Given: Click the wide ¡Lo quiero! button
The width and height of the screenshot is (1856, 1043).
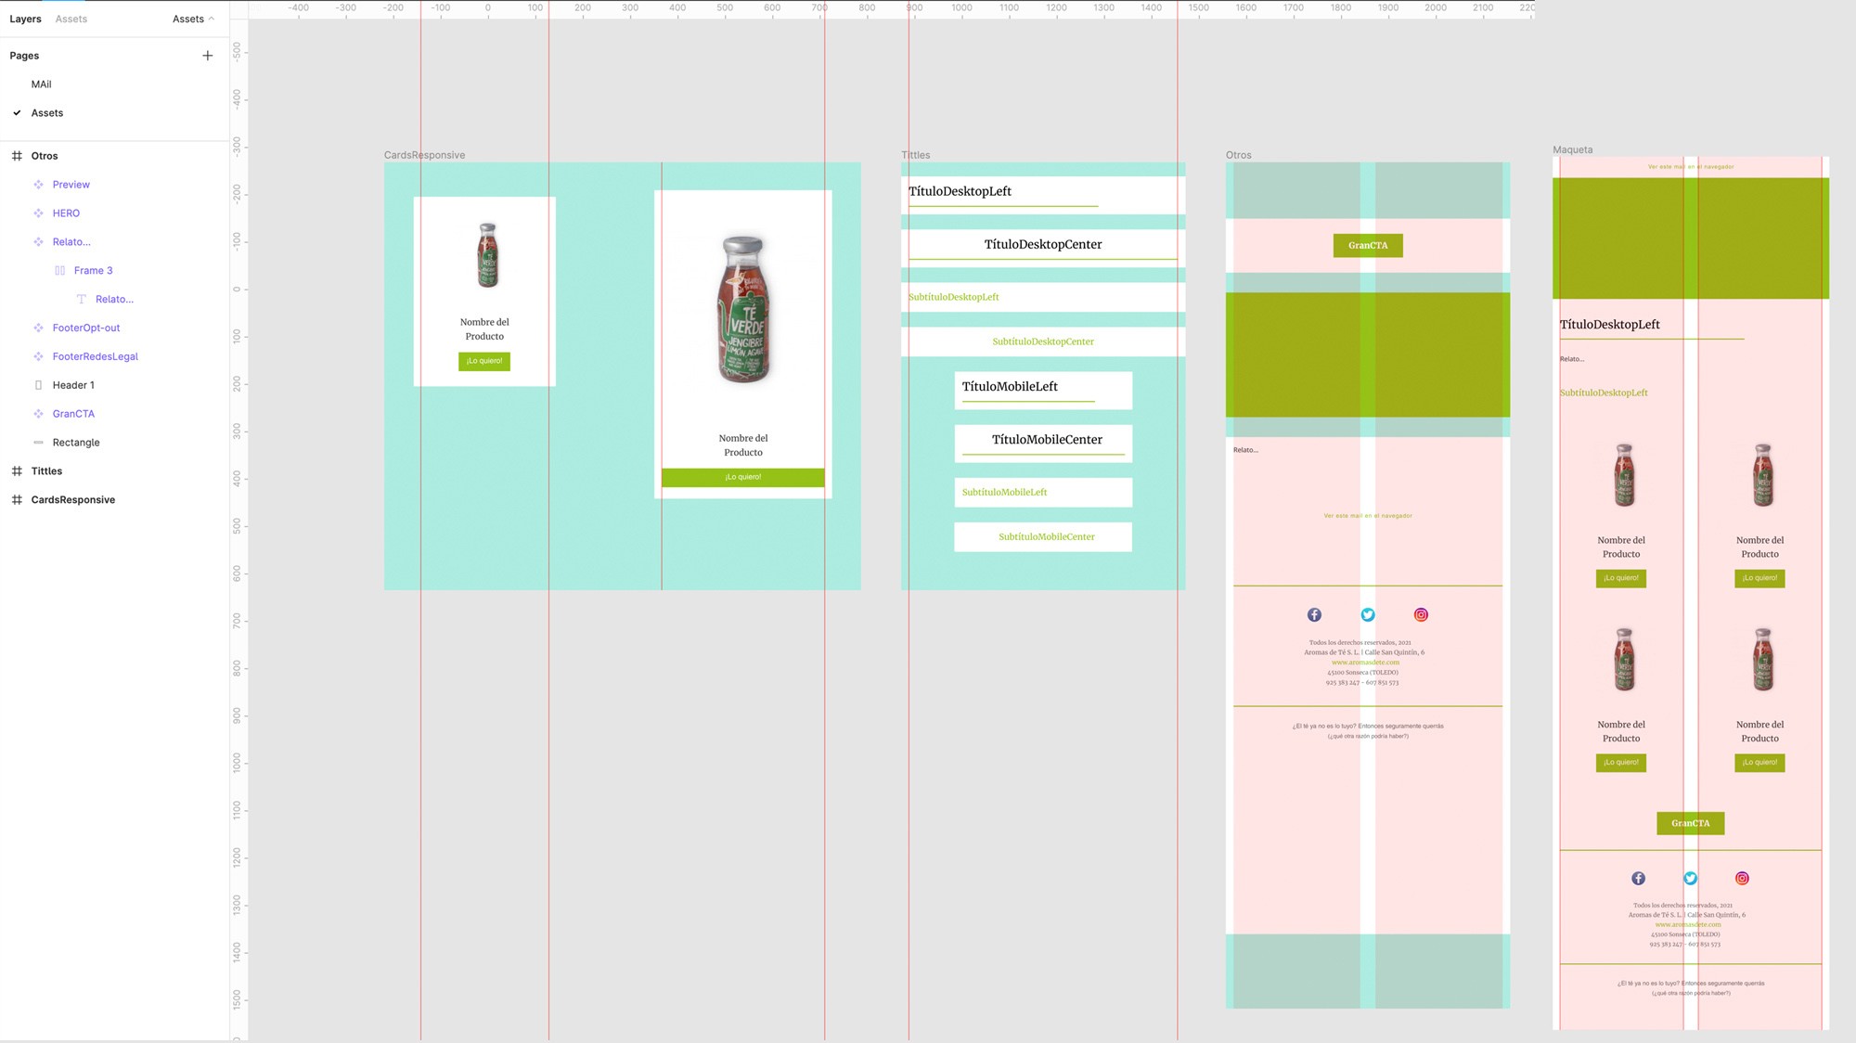Looking at the screenshot, I should point(742,477).
